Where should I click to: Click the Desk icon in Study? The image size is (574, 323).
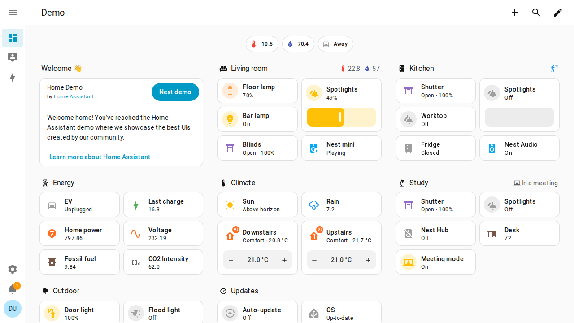492,234
